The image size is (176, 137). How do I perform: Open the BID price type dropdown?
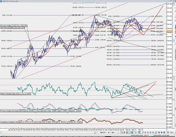click(x=113, y=132)
